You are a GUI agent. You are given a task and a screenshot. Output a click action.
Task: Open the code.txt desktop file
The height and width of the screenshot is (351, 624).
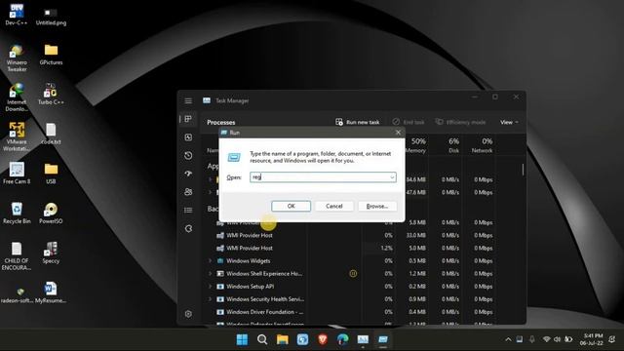pyautogui.click(x=51, y=134)
